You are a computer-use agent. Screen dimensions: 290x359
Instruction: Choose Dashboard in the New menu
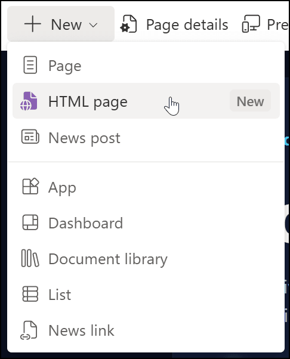(146, 223)
